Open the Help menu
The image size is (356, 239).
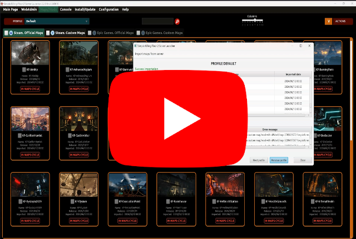(125, 9)
